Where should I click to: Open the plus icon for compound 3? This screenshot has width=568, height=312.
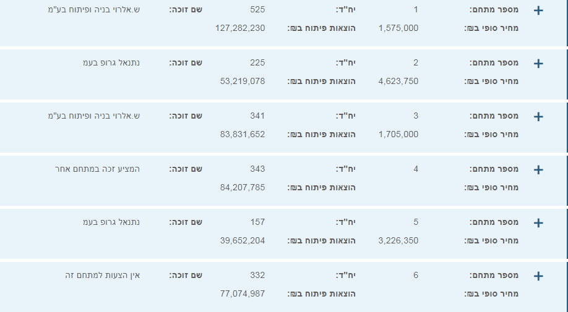(538, 117)
